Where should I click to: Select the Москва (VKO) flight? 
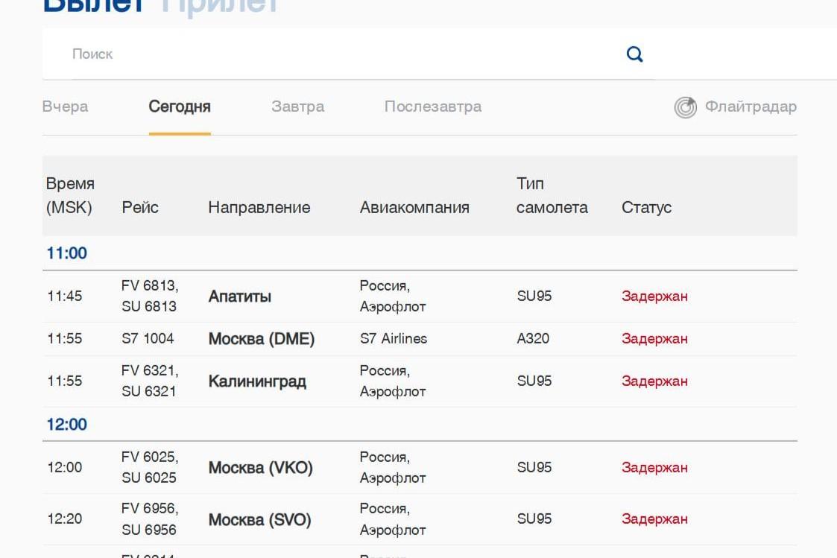click(x=420, y=468)
